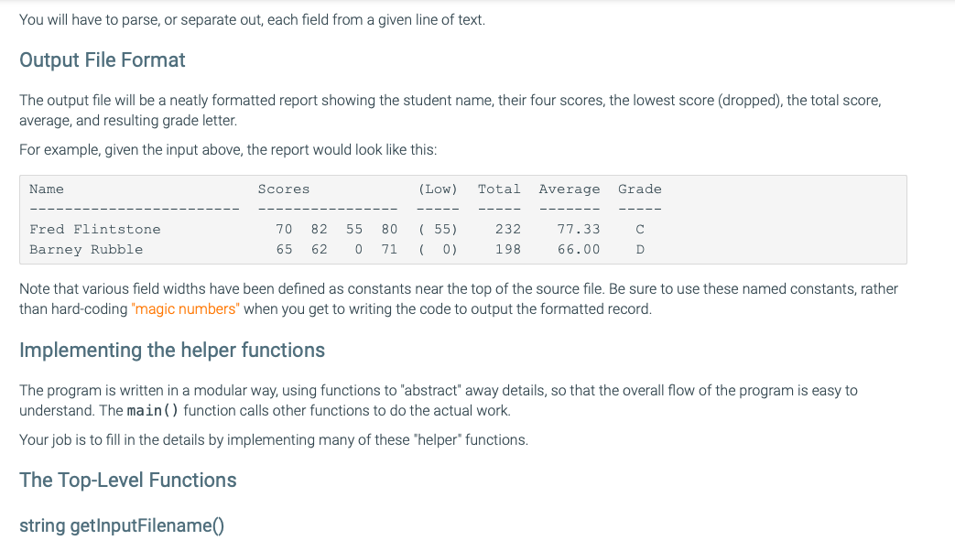Image resolution: width=955 pixels, height=551 pixels.
Task: Click the "string getInputFilename()" heading
Action: (x=123, y=526)
